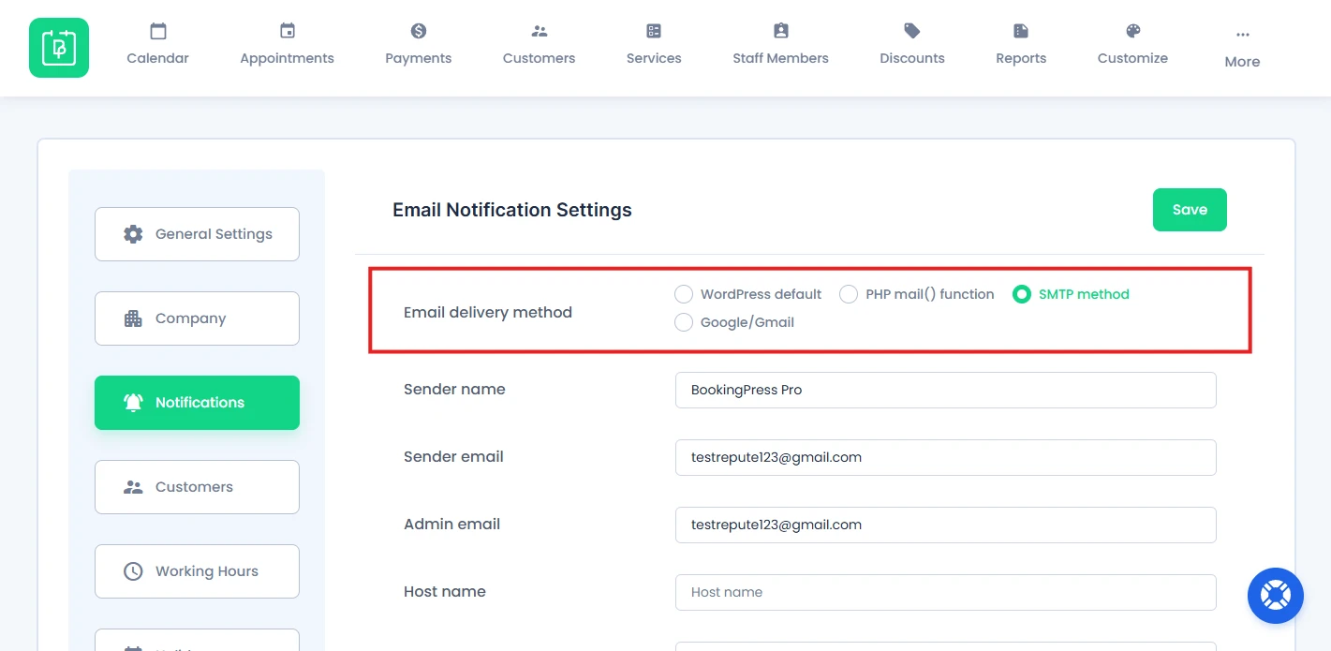The width and height of the screenshot is (1331, 651).
Task: Open the Customers menu label in top navigation
Action: point(540,58)
